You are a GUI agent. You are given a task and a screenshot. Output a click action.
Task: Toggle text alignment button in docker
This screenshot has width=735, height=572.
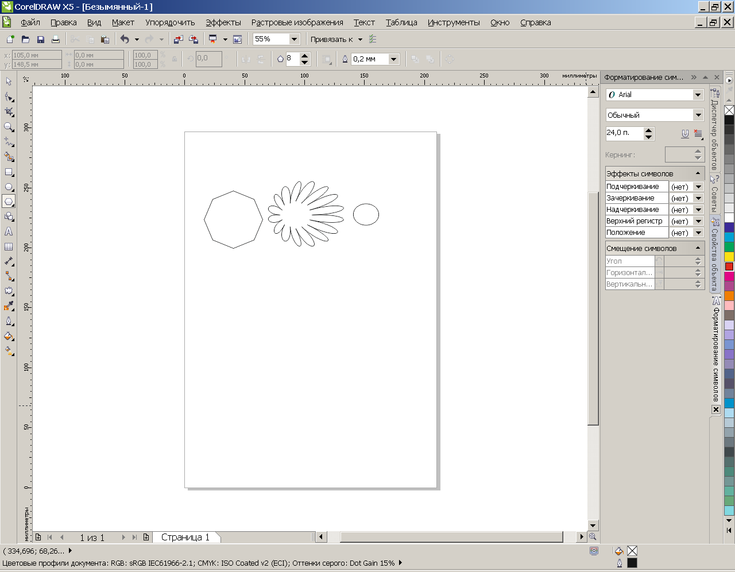[698, 133]
